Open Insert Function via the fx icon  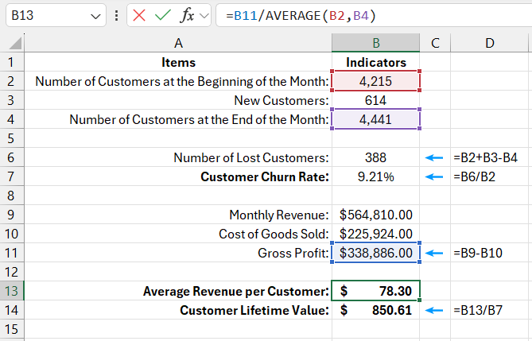187,15
